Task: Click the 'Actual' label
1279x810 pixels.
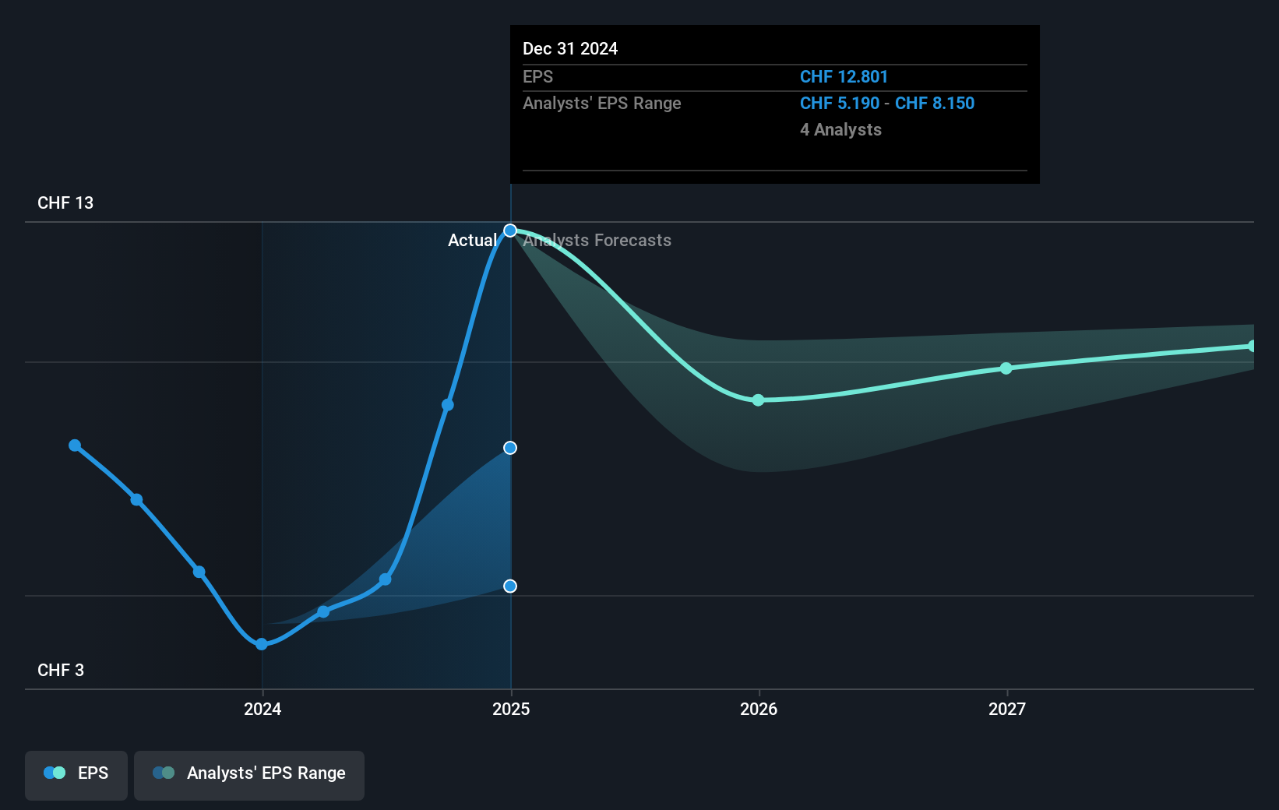Action: point(472,240)
